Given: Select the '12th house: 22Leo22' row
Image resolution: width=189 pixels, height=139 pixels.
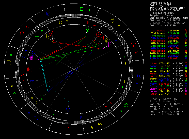Looking at the screenshot, I should [169, 58].
